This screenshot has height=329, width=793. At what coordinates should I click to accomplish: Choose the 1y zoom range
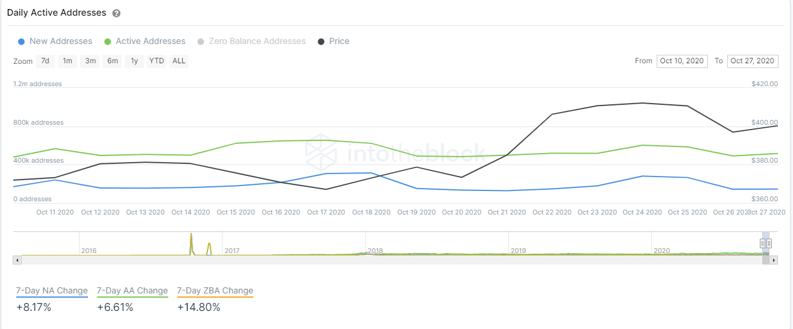click(x=134, y=61)
